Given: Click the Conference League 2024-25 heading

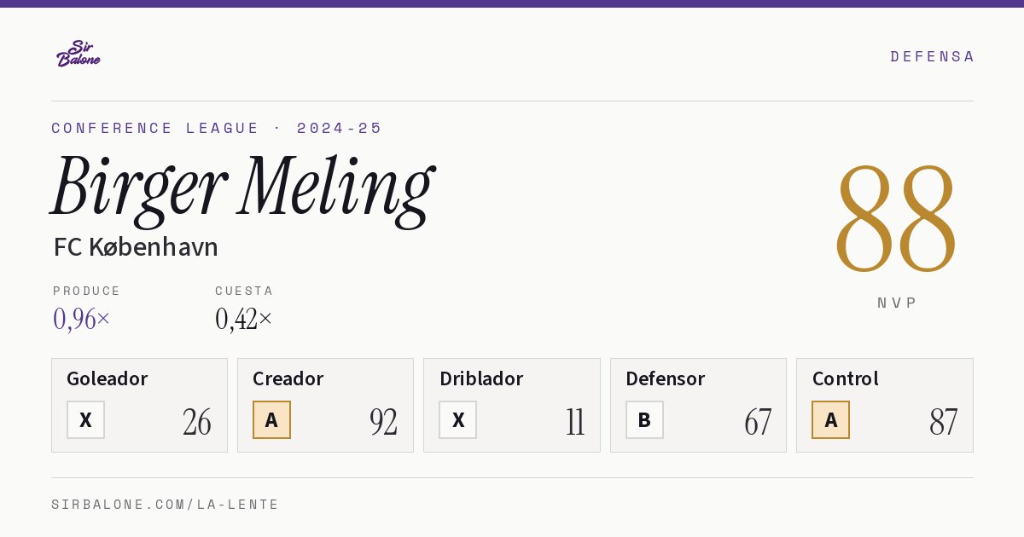Looking at the screenshot, I should pos(217,128).
